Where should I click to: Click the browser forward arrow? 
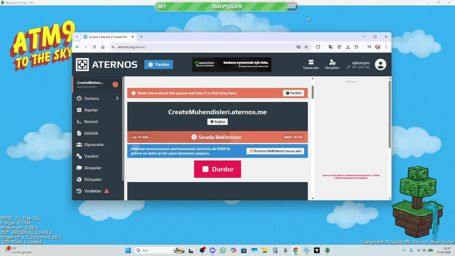(x=86, y=47)
